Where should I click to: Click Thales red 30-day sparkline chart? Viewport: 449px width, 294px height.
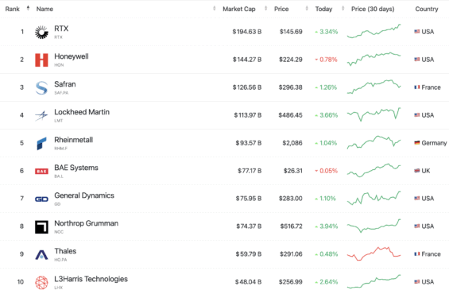(374, 253)
